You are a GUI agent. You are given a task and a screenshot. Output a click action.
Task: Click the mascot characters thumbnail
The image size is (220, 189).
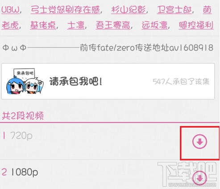click(25, 81)
